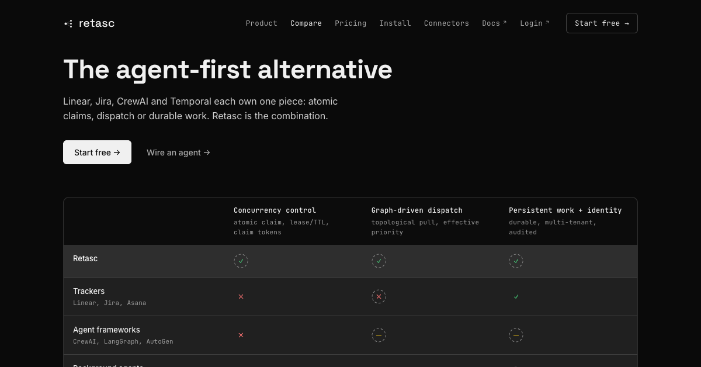Follow the Wire an agent link
Image resolution: width=701 pixels, height=367 pixels.
tap(178, 153)
